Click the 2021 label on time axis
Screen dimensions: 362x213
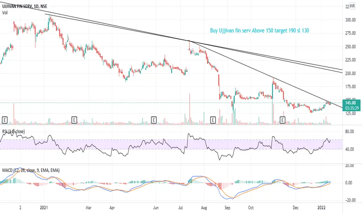(44, 208)
